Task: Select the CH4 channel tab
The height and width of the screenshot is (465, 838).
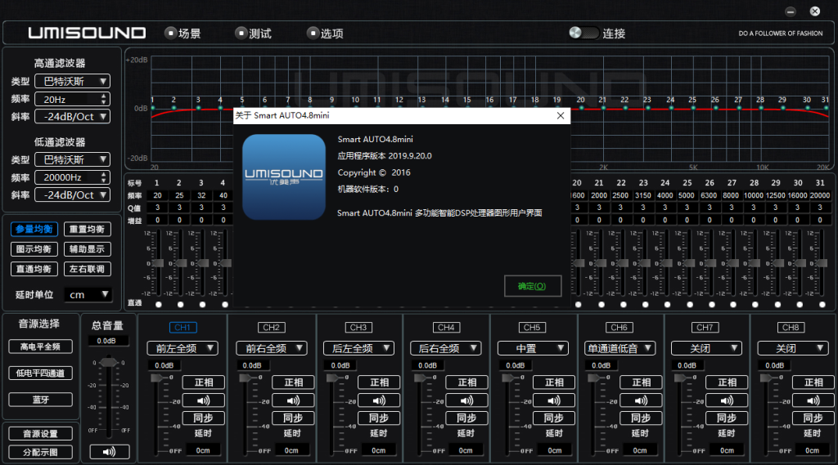Action: pos(446,327)
